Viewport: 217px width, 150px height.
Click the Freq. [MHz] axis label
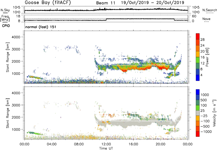click(x=5, y=18)
